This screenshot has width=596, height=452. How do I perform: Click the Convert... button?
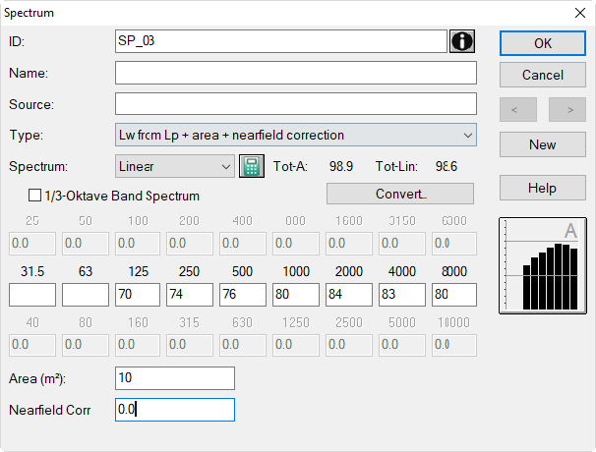(400, 194)
